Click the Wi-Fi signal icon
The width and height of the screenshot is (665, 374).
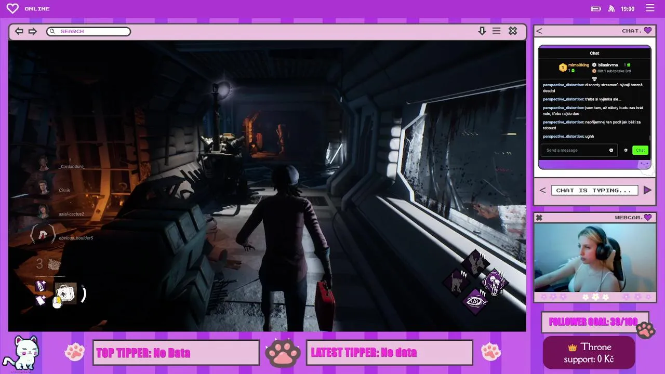611,9
